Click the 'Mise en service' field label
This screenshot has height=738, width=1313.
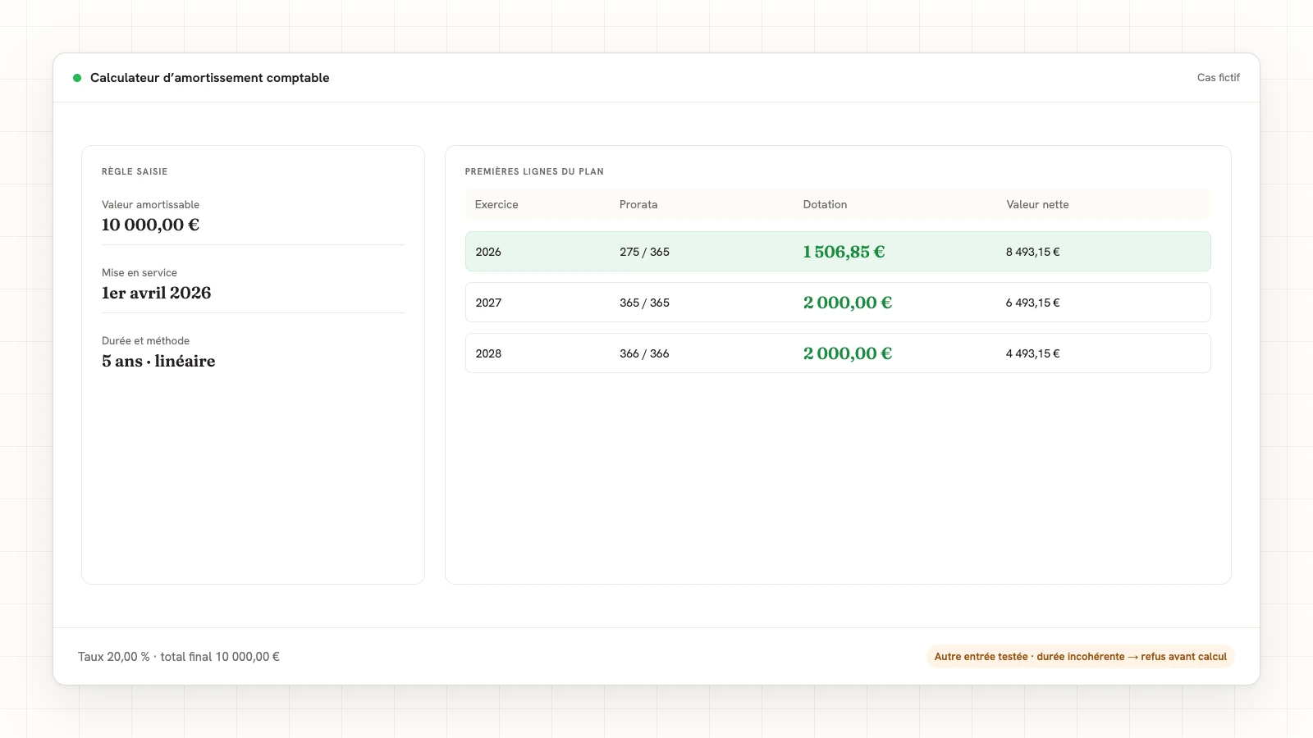click(140, 272)
